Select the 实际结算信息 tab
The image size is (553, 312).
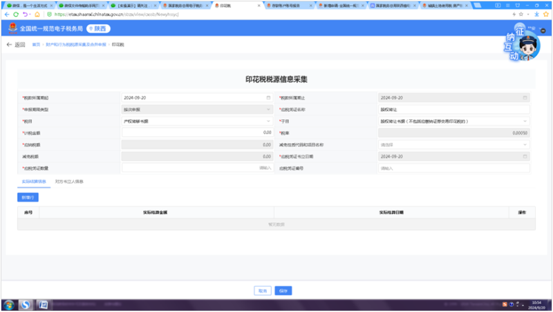(34, 181)
